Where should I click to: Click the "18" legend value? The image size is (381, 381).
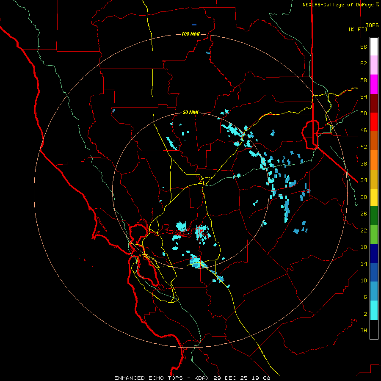364,247
